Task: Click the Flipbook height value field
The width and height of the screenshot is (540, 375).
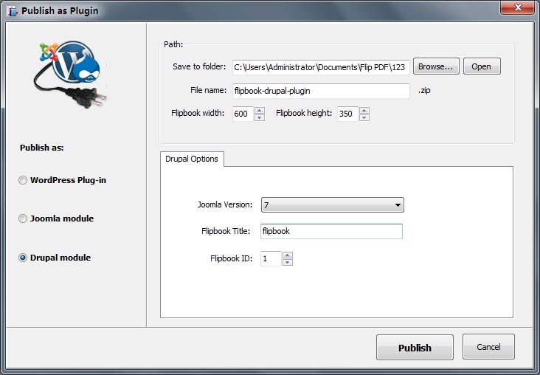Action: point(347,114)
